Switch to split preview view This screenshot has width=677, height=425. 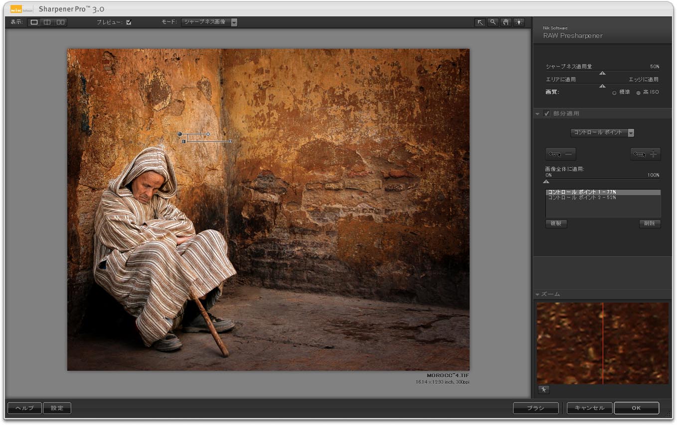pos(47,22)
